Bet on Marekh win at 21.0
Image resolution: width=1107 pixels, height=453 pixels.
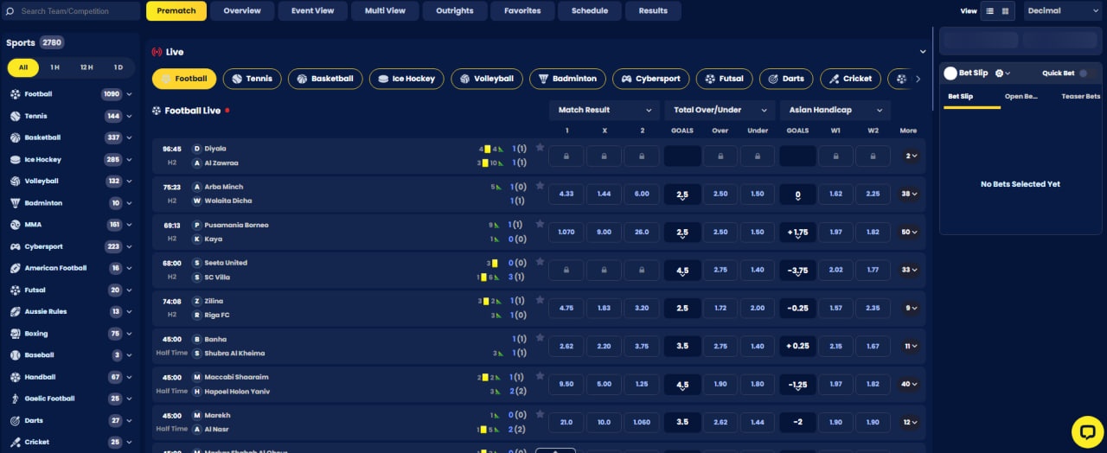click(x=566, y=423)
